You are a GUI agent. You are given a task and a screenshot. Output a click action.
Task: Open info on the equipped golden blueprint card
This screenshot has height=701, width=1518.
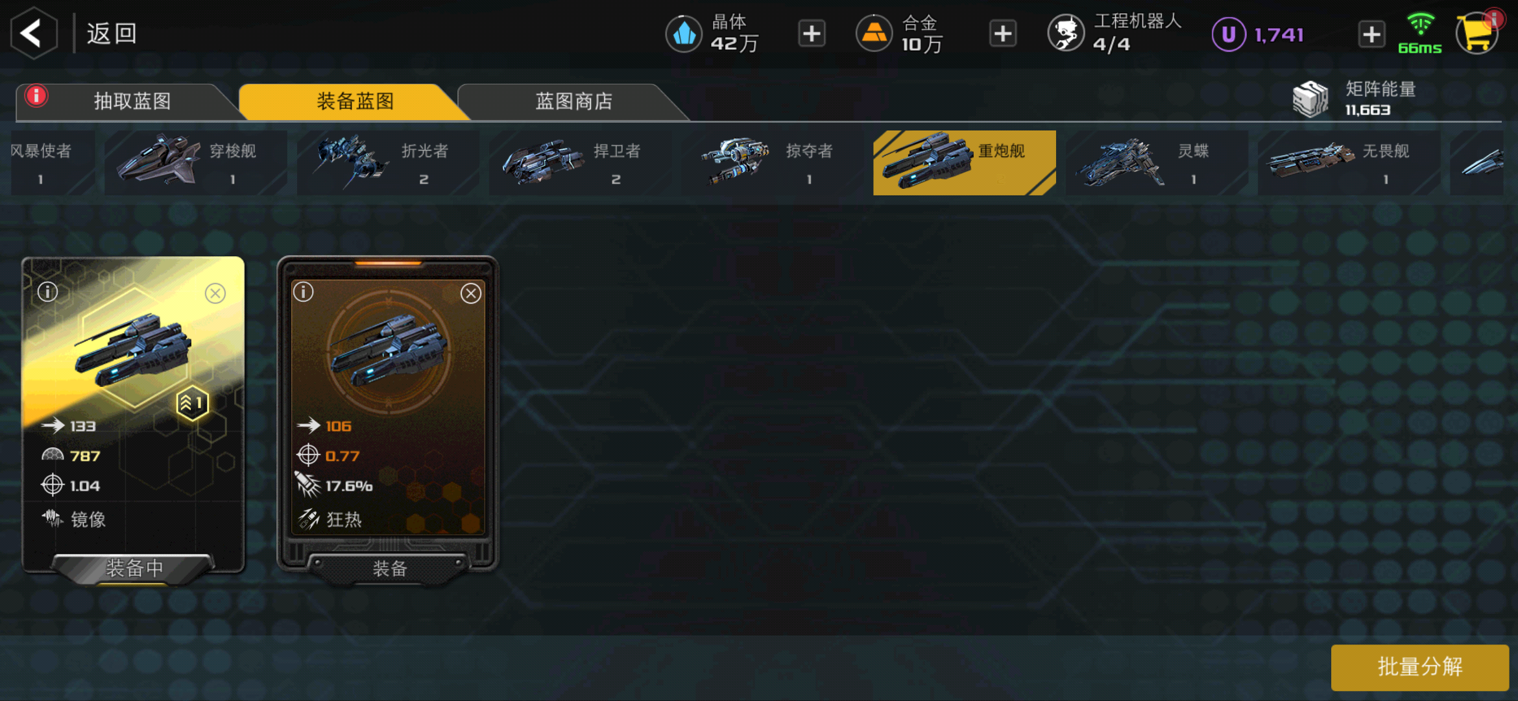coord(47,292)
